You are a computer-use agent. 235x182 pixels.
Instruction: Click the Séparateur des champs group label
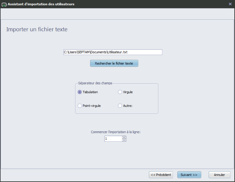pos(95,83)
